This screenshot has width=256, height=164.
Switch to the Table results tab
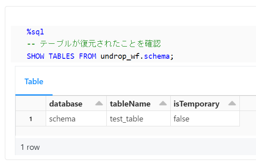click(34, 81)
